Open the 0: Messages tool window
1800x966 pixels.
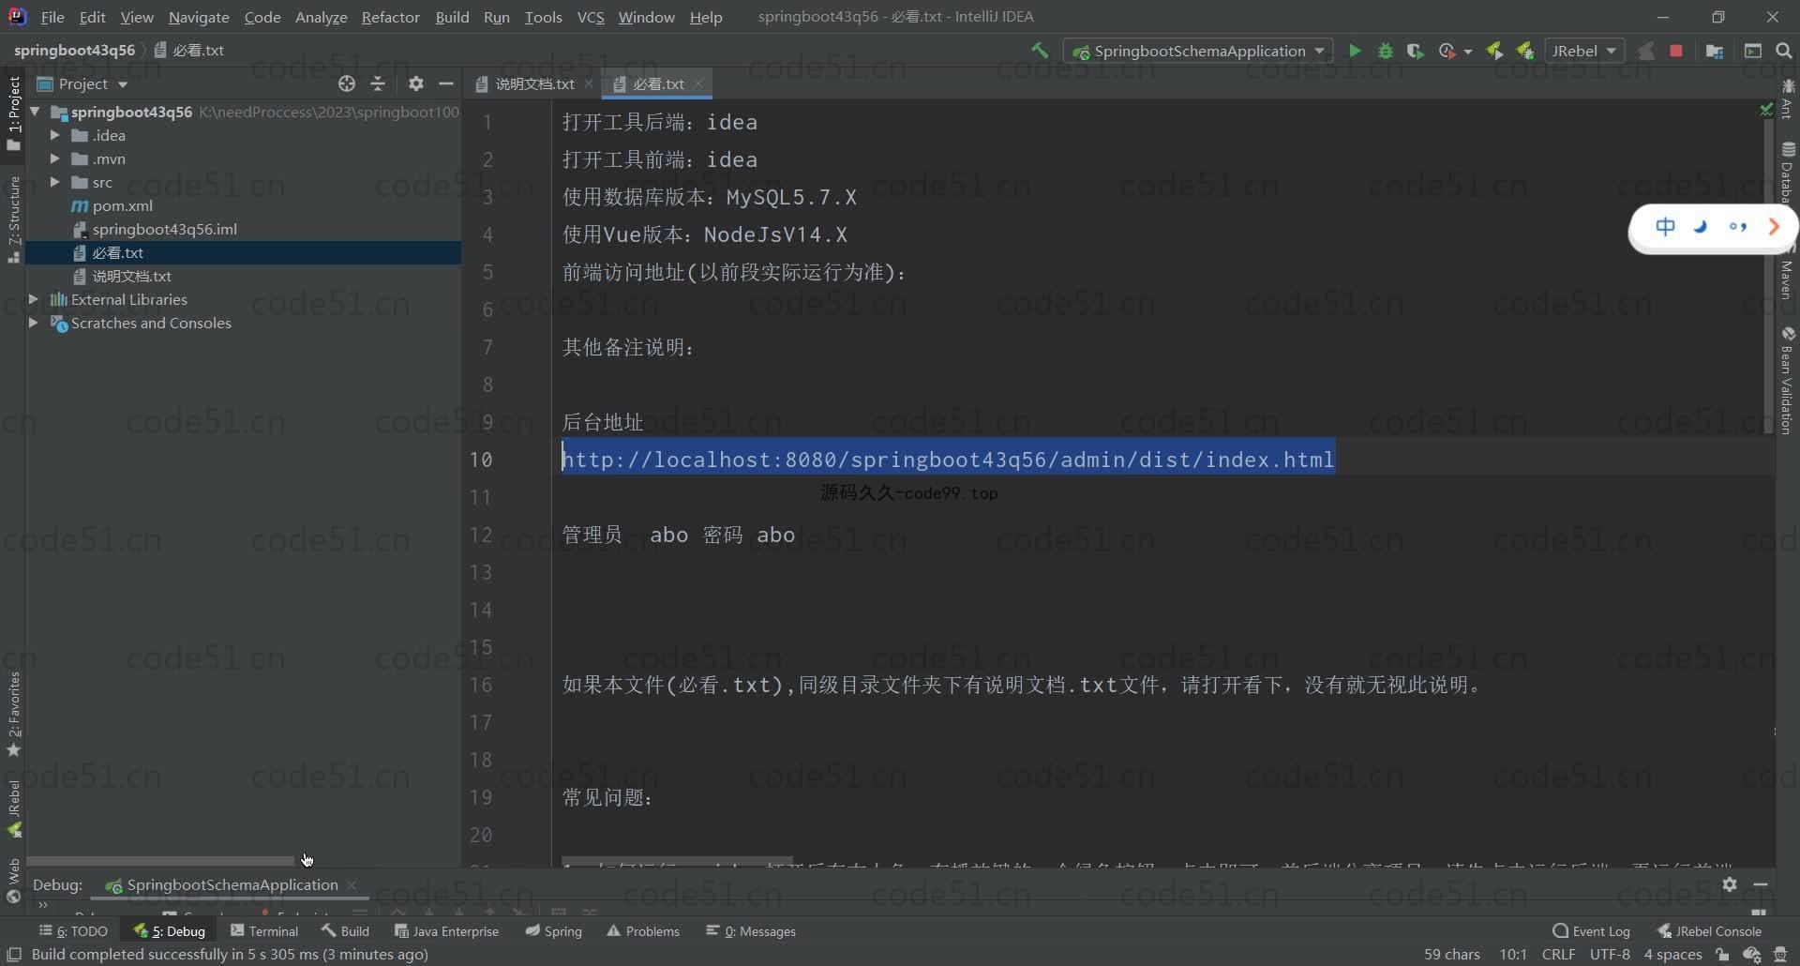pos(751,930)
